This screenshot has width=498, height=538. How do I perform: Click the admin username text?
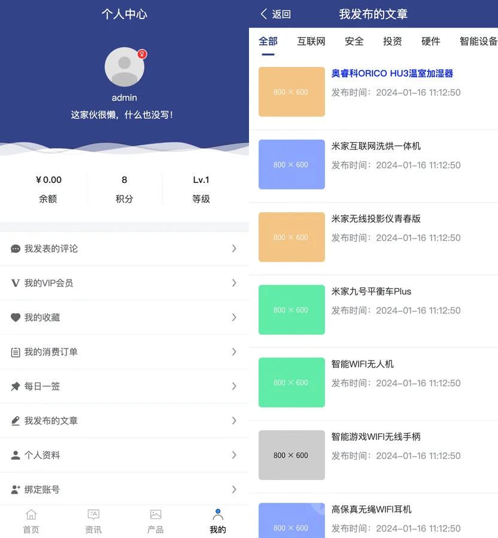[124, 98]
